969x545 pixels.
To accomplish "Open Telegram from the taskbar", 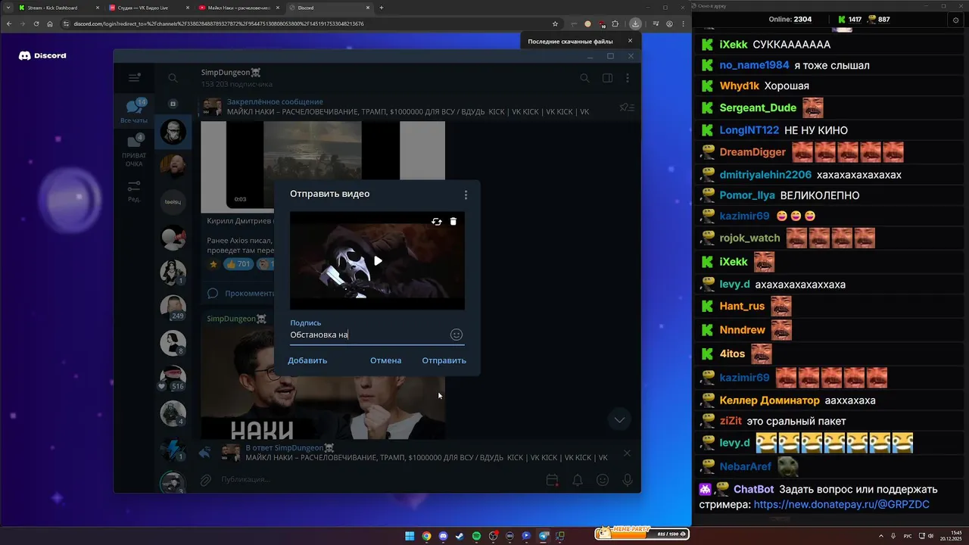I will (x=543, y=536).
